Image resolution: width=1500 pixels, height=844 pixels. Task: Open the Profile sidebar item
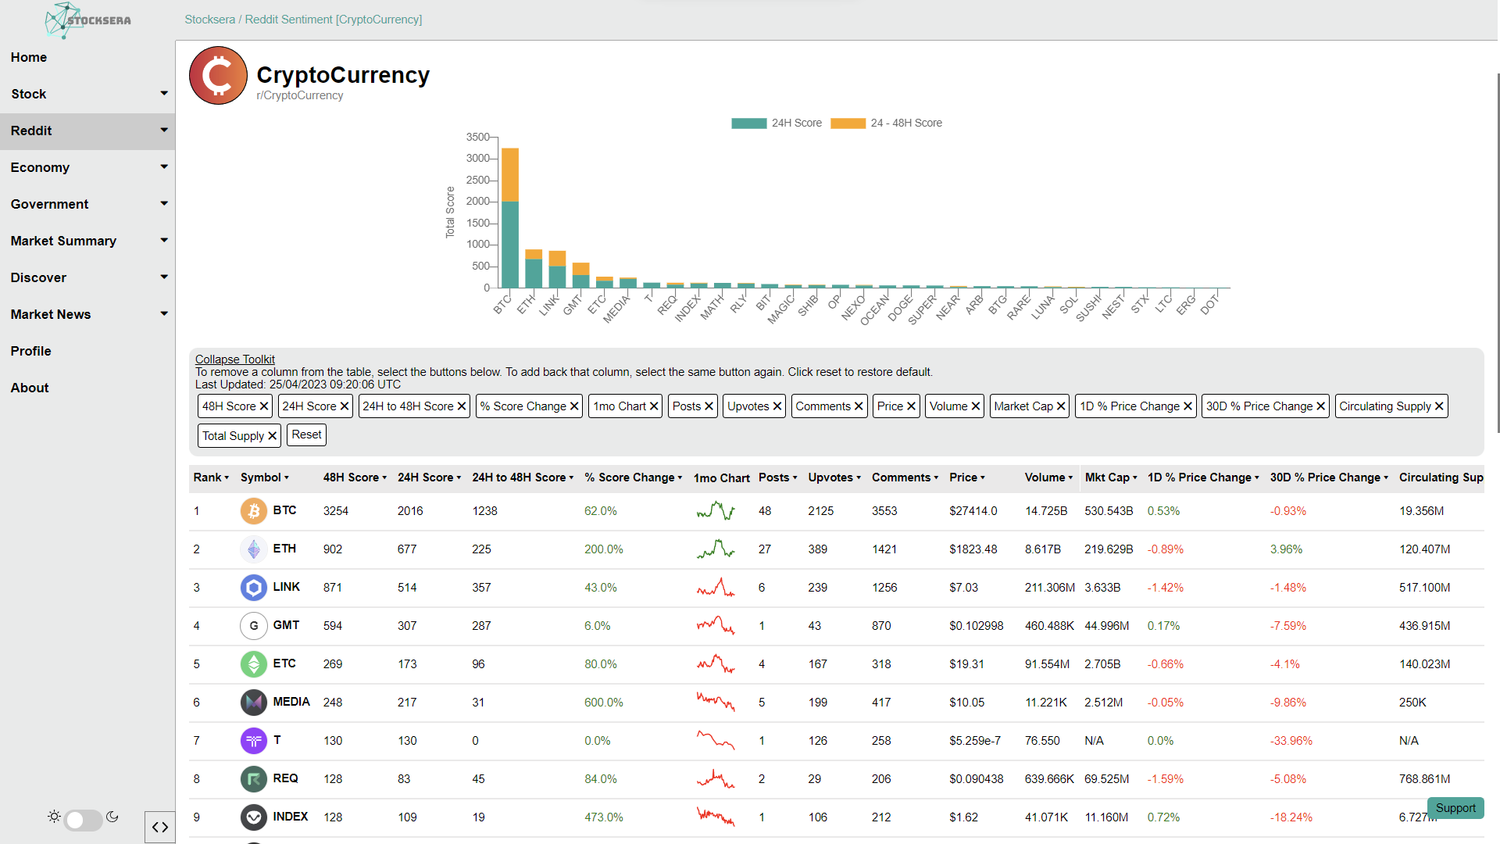(31, 351)
